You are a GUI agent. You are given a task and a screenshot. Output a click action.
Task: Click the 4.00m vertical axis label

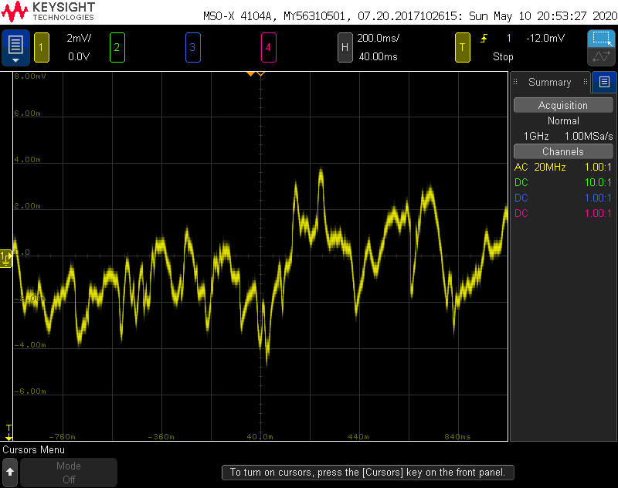pyautogui.click(x=27, y=160)
